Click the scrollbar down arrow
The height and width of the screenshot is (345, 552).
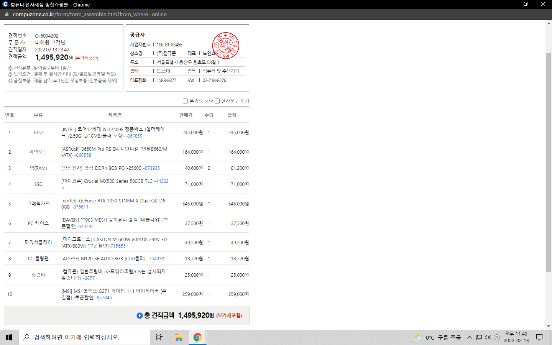[x=549, y=326]
